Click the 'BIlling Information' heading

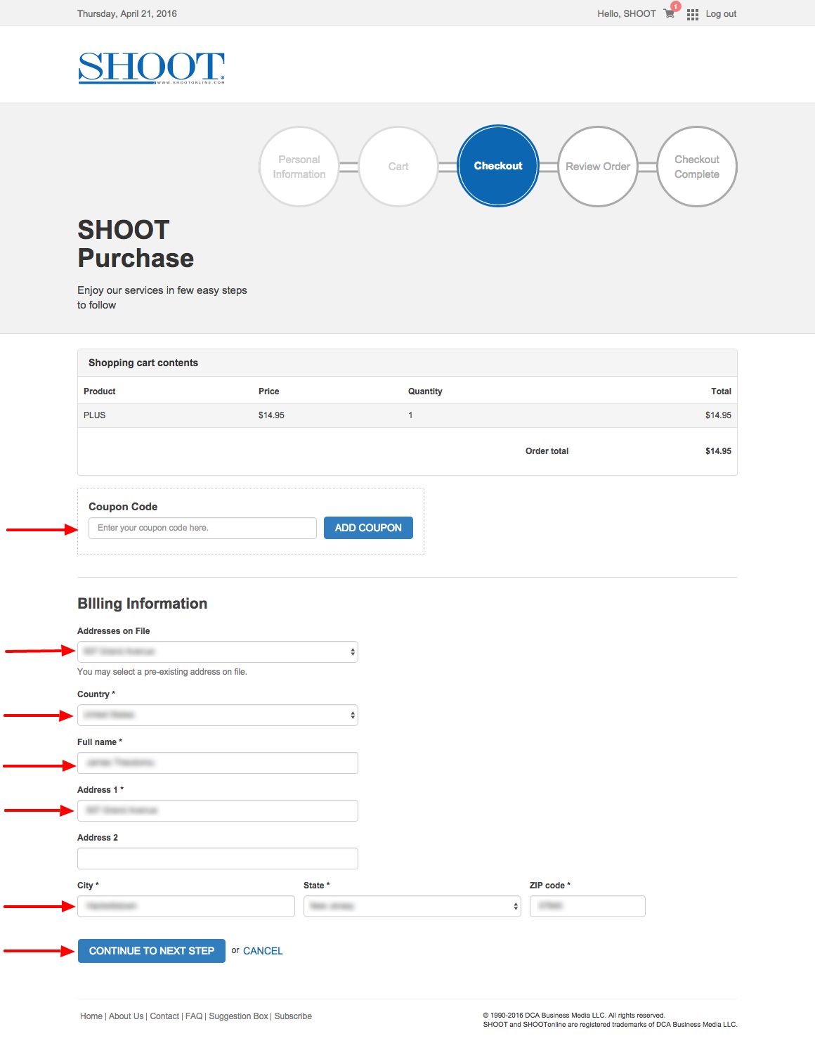(143, 604)
